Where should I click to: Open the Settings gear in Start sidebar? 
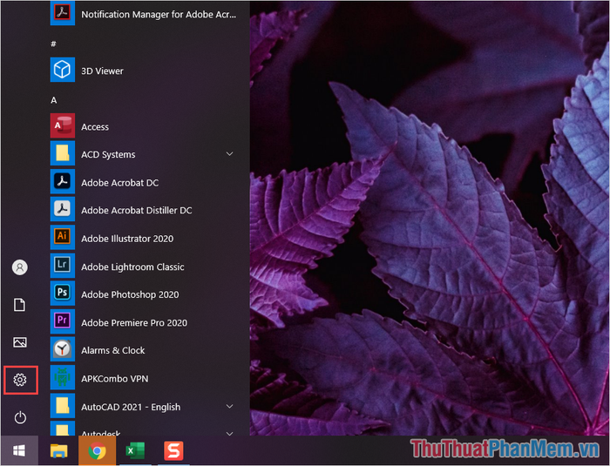click(x=20, y=380)
